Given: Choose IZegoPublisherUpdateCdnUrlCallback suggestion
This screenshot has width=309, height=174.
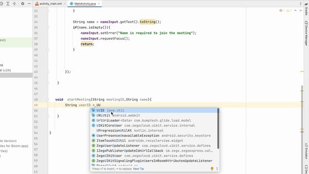Looking at the screenshot, I should click(154, 151).
